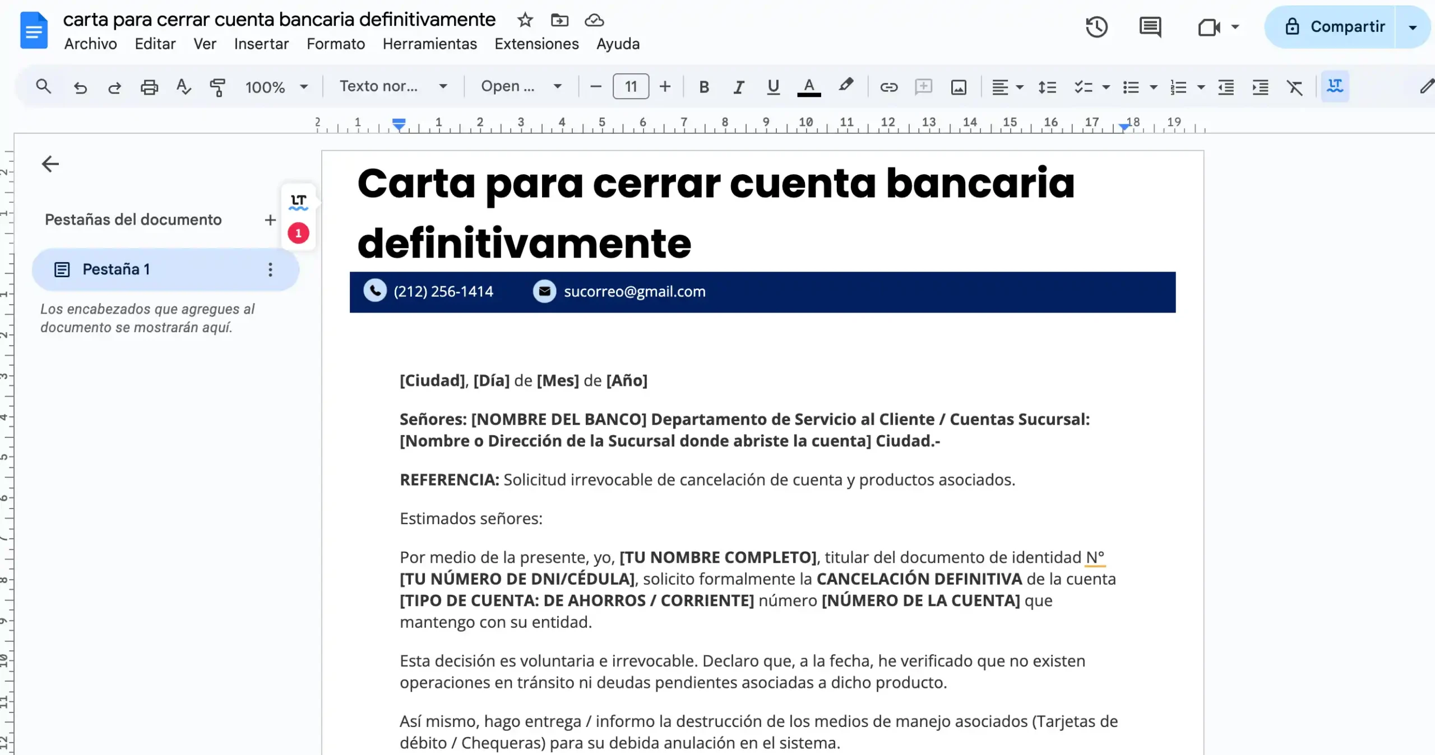Insert a link
The width and height of the screenshot is (1435, 755).
pos(888,87)
